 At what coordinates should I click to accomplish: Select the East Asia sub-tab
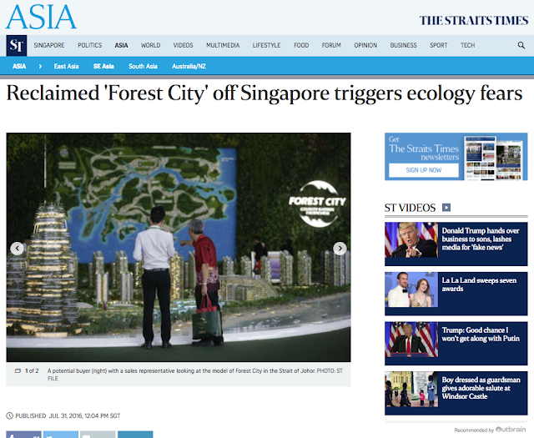click(x=66, y=66)
